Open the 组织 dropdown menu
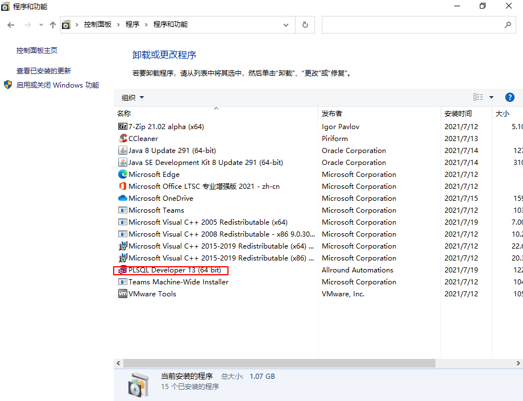523x401 pixels. (x=132, y=97)
